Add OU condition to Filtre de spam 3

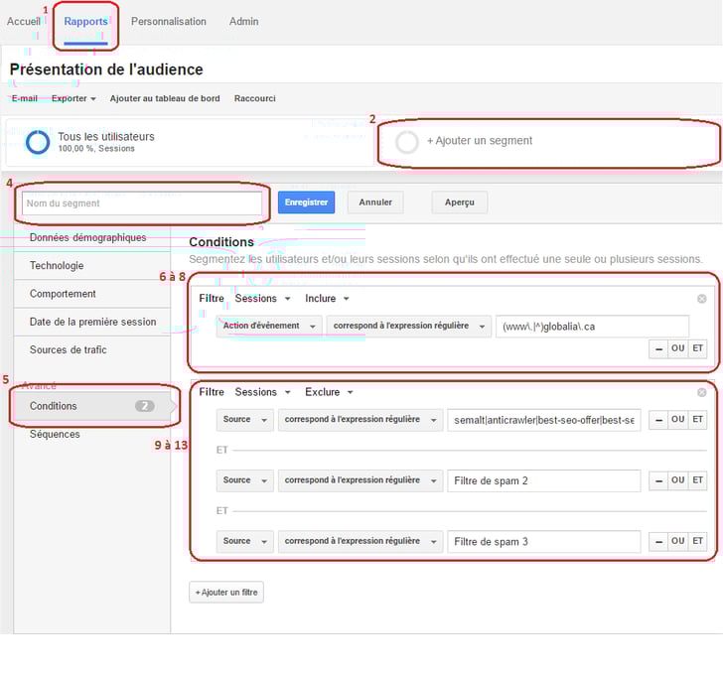click(x=678, y=541)
